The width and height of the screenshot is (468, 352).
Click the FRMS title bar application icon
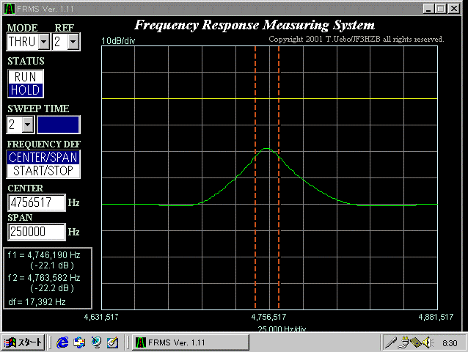click(x=9, y=9)
